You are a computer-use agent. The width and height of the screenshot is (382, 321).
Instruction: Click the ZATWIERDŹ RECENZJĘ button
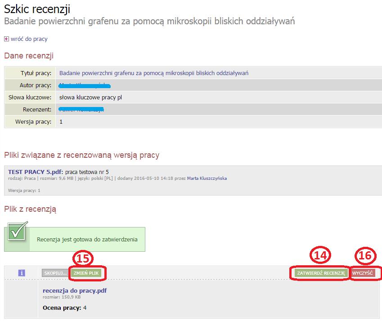click(x=321, y=273)
